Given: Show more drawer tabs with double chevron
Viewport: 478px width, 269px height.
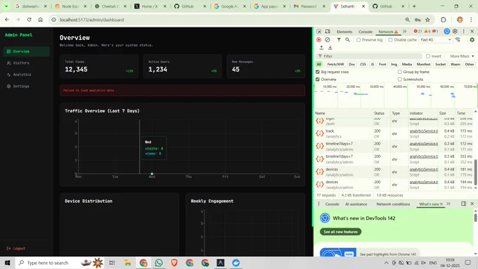Looking at the screenshot, I should tap(448, 204).
